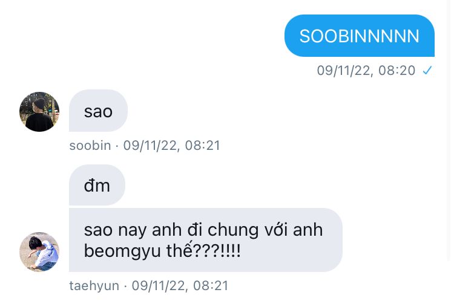Click the sent message 08:20 time

coord(396,70)
